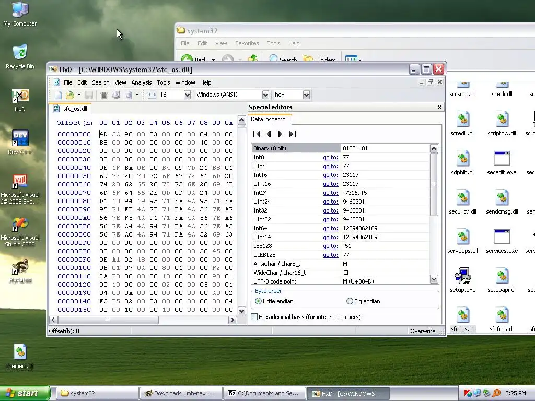Click go to link for UInt64

(x=330, y=237)
